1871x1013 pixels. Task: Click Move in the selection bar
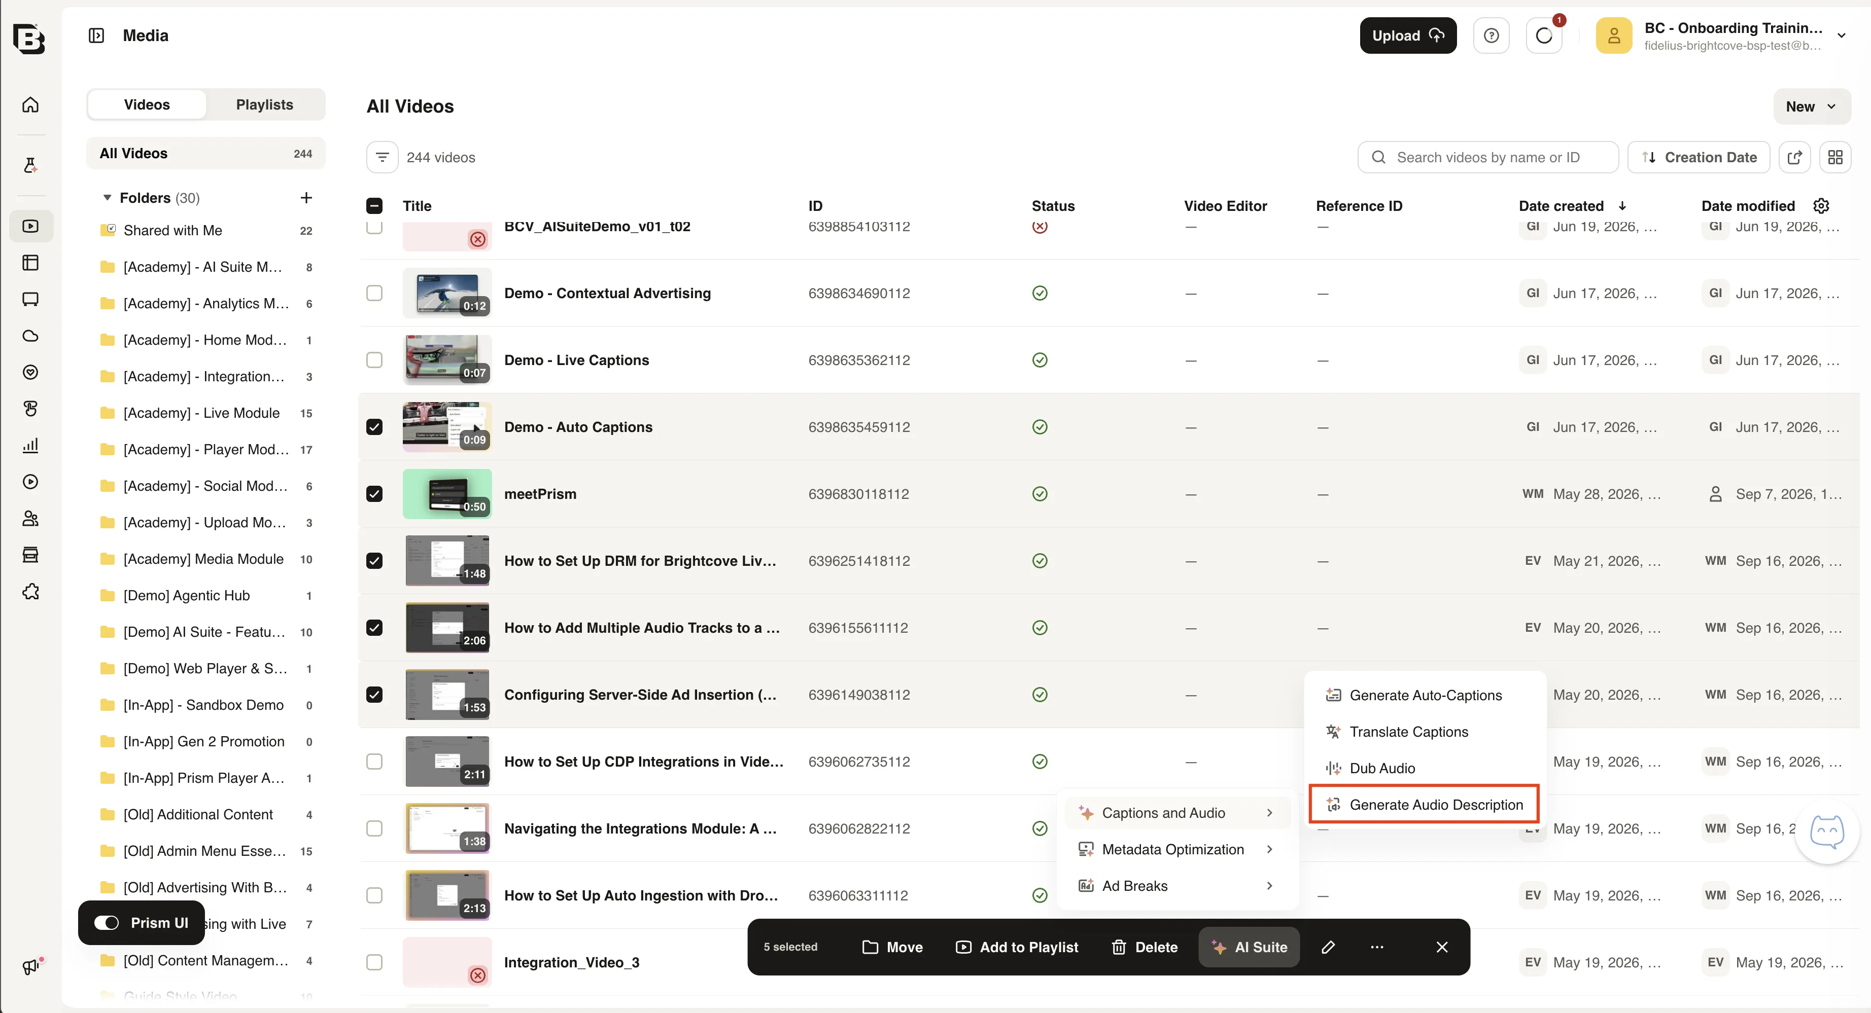[892, 947]
